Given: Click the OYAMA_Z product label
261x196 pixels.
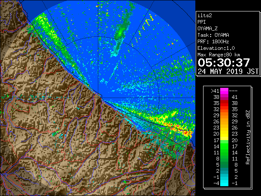Looking at the screenshot, I should (208, 29).
